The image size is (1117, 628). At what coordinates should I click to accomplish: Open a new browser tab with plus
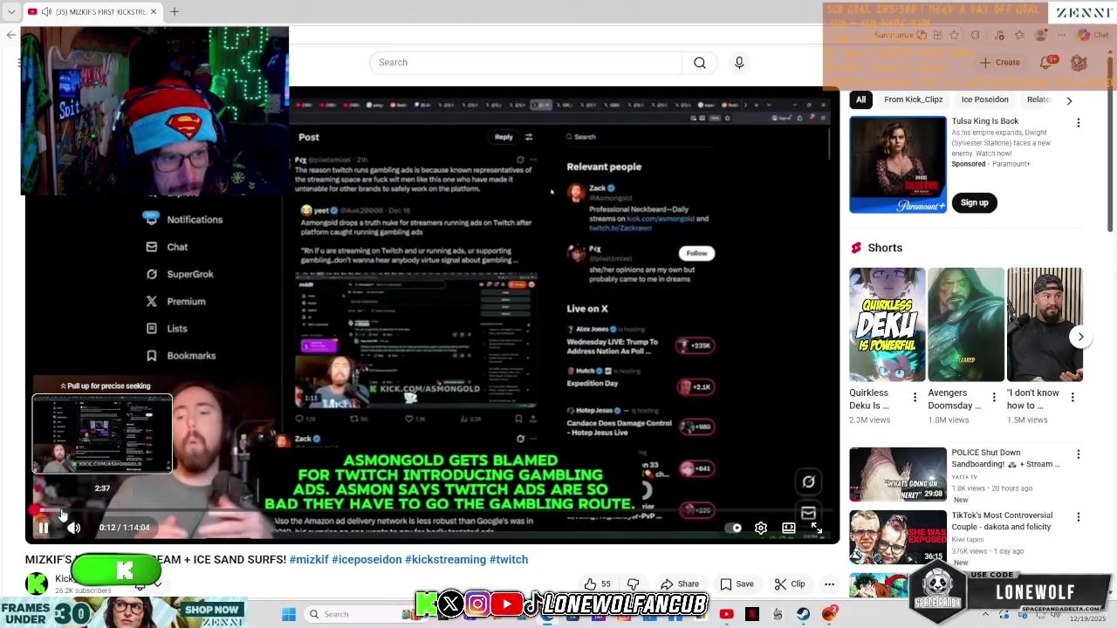174,11
